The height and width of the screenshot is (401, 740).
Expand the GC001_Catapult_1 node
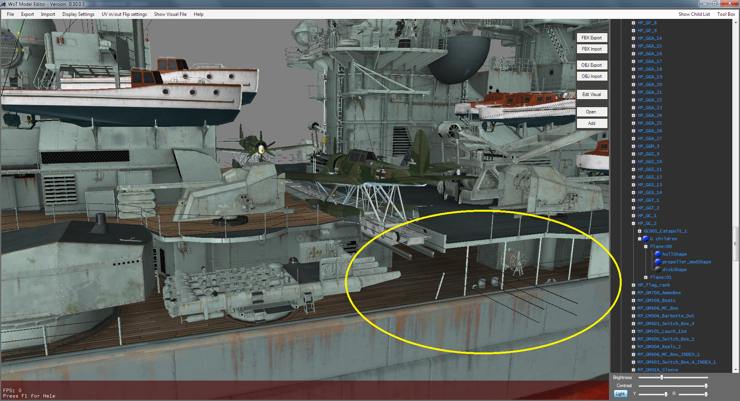pyautogui.click(x=639, y=231)
